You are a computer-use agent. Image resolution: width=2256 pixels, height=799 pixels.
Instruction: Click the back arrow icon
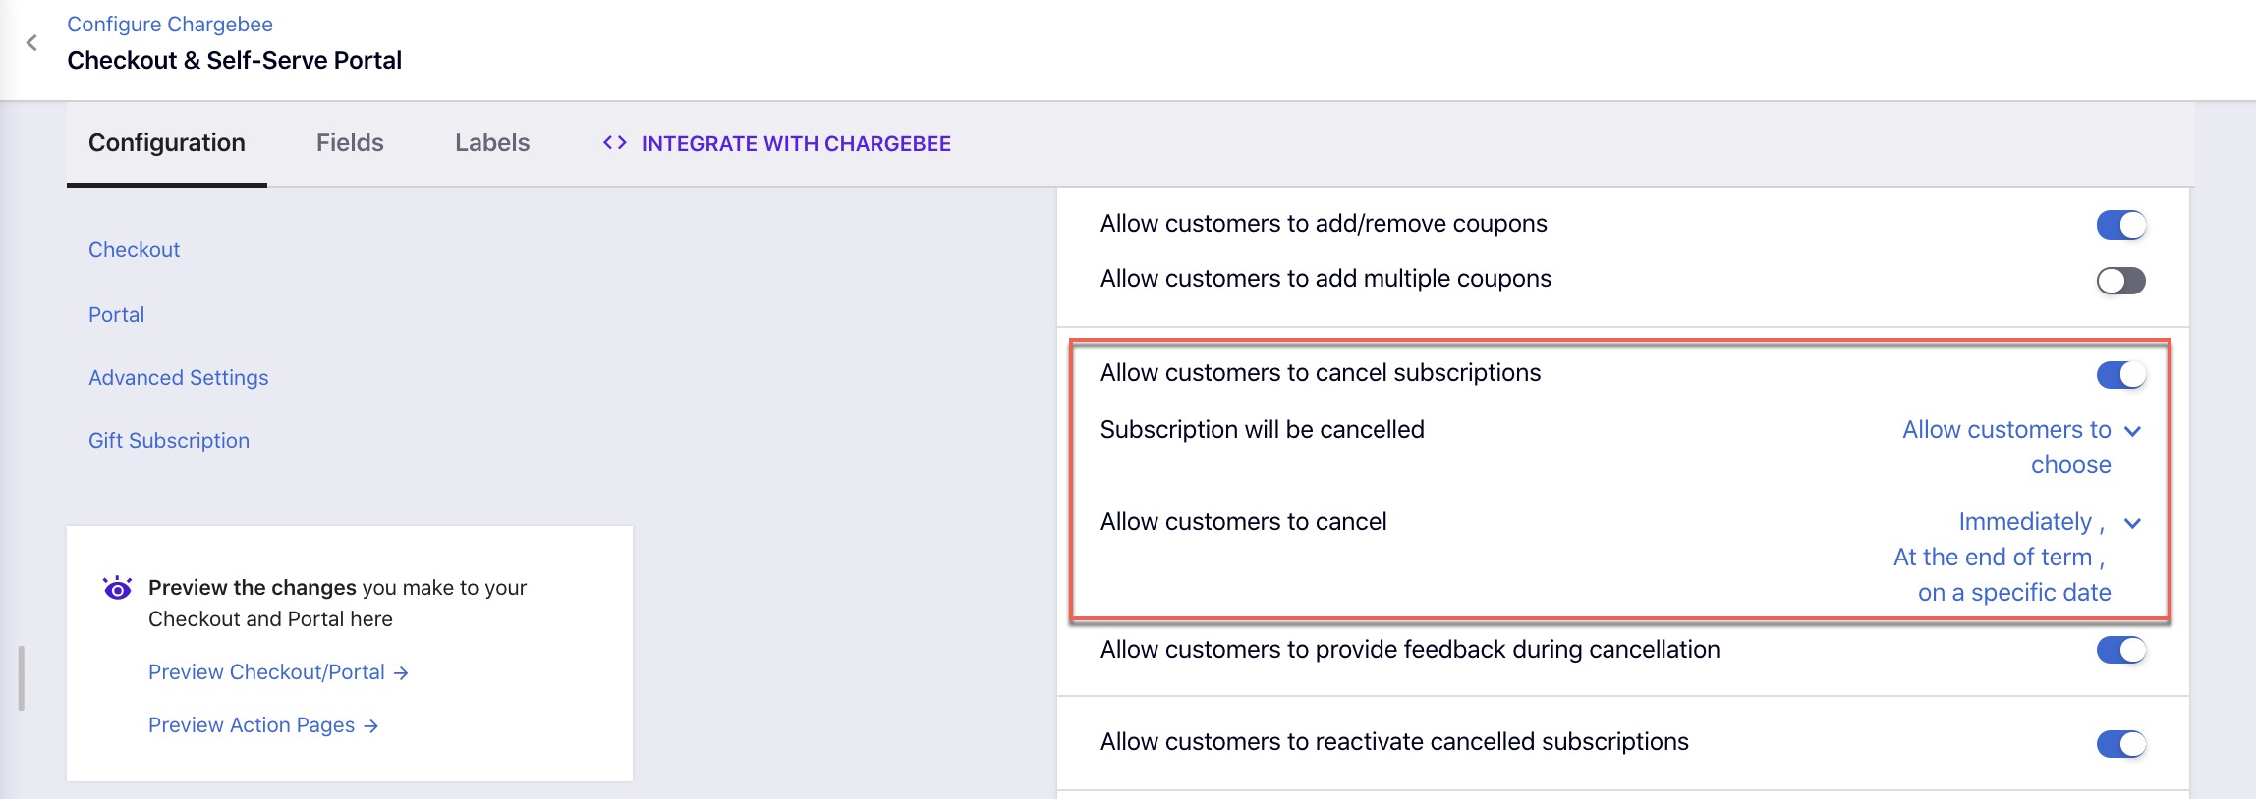[31, 43]
